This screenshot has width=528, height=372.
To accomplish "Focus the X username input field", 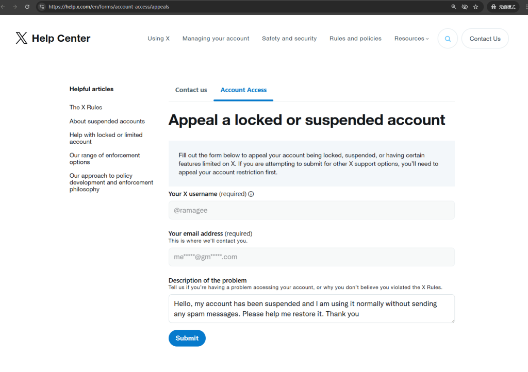I will tap(311, 210).
